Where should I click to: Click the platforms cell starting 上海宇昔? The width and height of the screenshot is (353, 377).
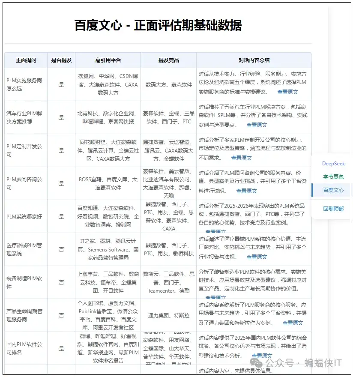108,282
